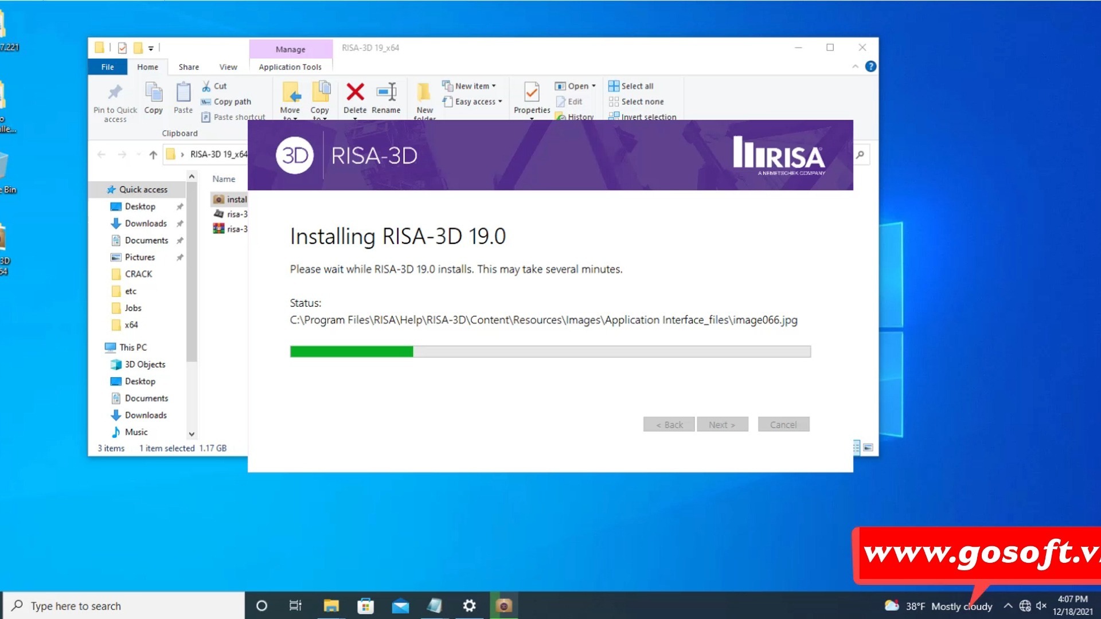The width and height of the screenshot is (1101, 619).
Task: Click the Back navigation arrow in Explorer
Action: pyautogui.click(x=101, y=155)
